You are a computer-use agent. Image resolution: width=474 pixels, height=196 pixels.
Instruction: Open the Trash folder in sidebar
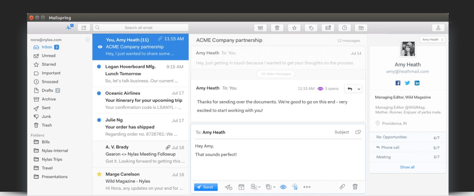pos(47,125)
